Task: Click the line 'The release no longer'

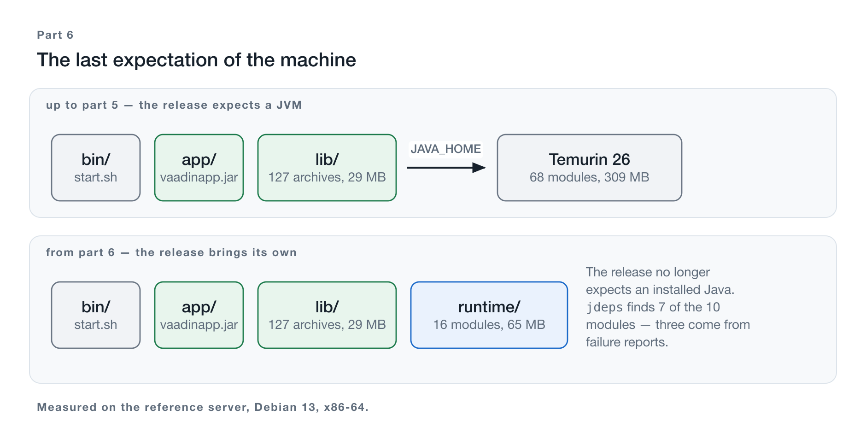Action: [648, 272]
